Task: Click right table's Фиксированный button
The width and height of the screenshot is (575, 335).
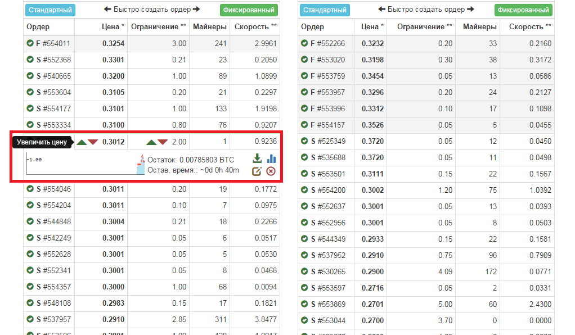Action: [523, 10]
